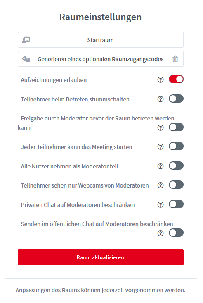This screenshot has width=203, height=303.
Task: Enable Privaten Chat auf Moderatoren beschränken toggle
Action: (x=176, y=204)
